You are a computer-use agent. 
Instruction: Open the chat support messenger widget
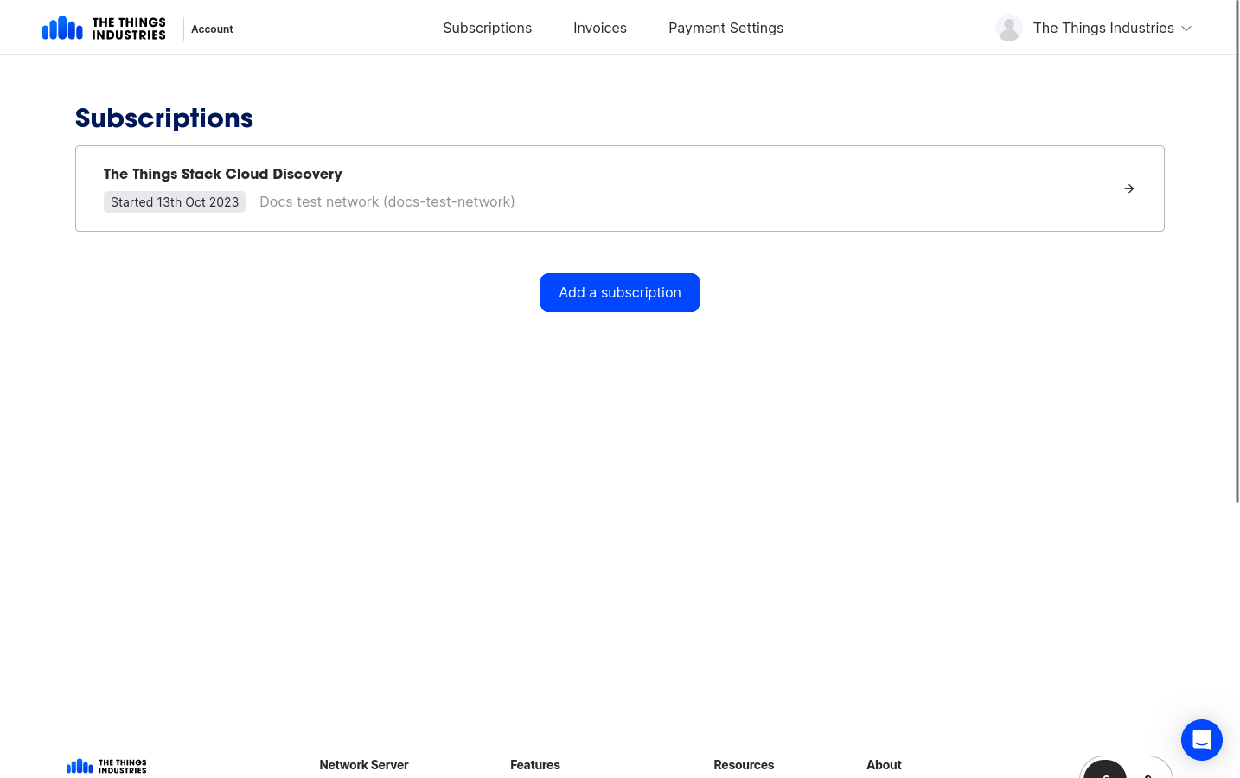tap(1202, 740)
